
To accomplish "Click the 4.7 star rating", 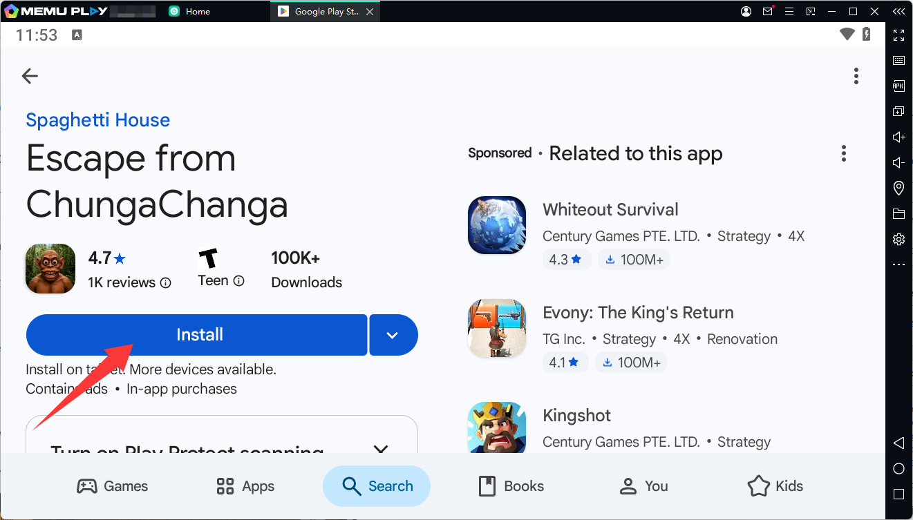I will (107, 259).
